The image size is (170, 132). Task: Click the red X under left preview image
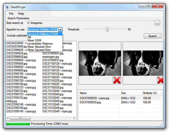117,80
